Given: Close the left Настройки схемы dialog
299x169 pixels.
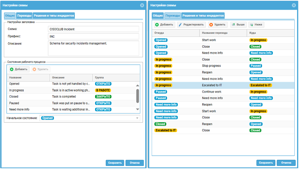Looking at the screenshot, I should (142, 5).
